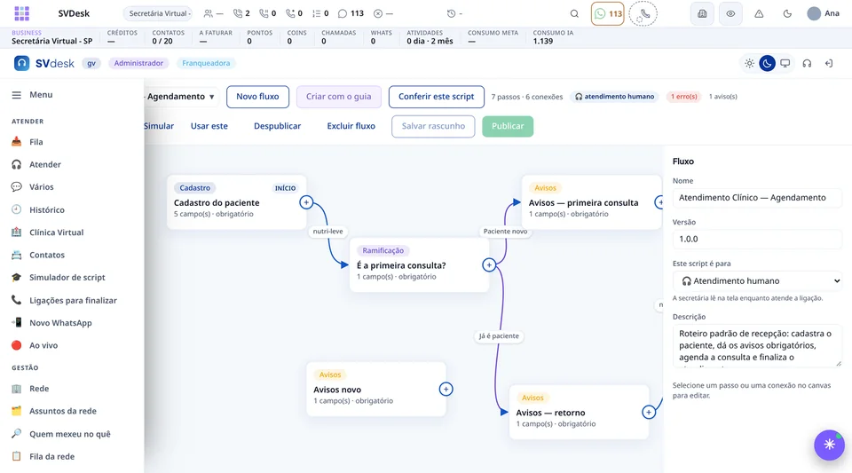
Task: Click the 1 erro(s) badge
Action: pyautogui.click(x=683, y=97)
